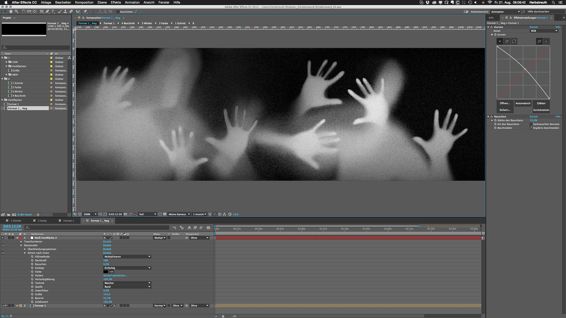Viewport: 566px width, 318px height.
Task: Click the Sichern... curves button
Action: (505, 110)
